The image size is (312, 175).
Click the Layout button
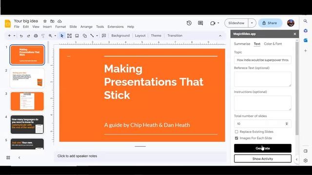pos(140,35)
